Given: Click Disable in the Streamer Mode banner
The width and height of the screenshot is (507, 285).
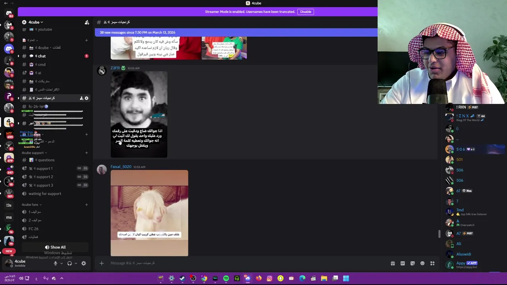Looking at the screenshot, I should click(x=305, y=12).
